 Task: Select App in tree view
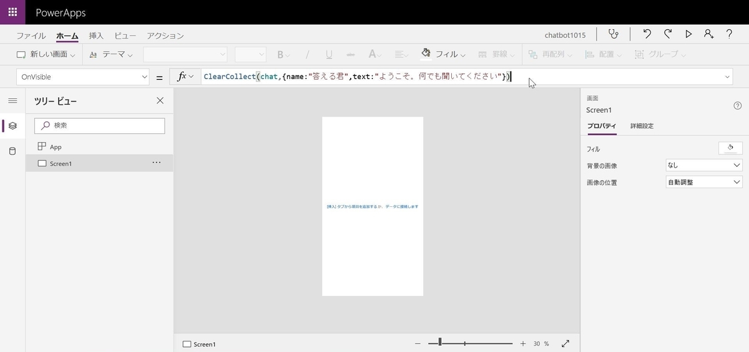click(x=99, y=146)
